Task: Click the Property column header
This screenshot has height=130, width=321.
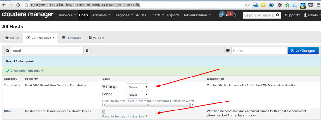Action: 31,79
